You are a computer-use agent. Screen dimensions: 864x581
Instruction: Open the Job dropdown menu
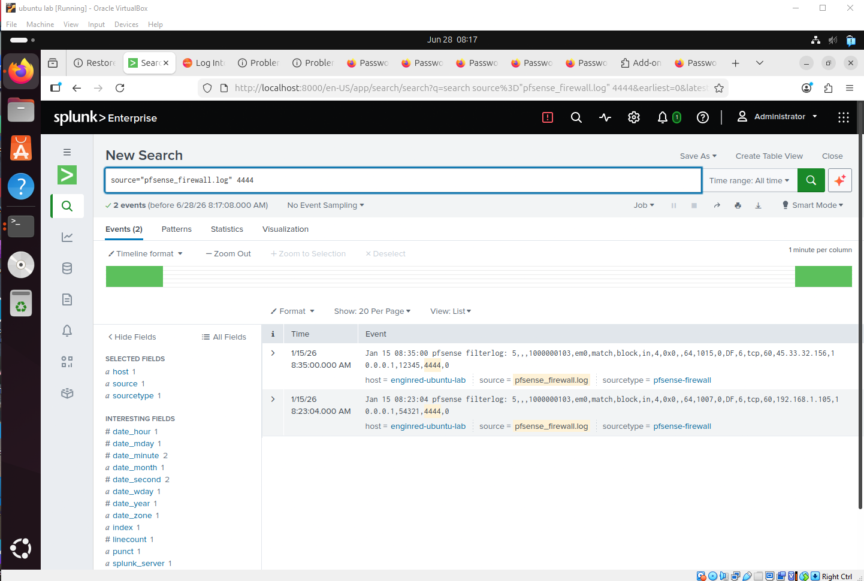(644, 205)
